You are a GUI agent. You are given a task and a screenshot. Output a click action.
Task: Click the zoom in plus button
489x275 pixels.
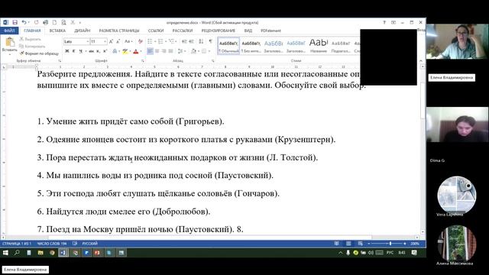[405, 244]
